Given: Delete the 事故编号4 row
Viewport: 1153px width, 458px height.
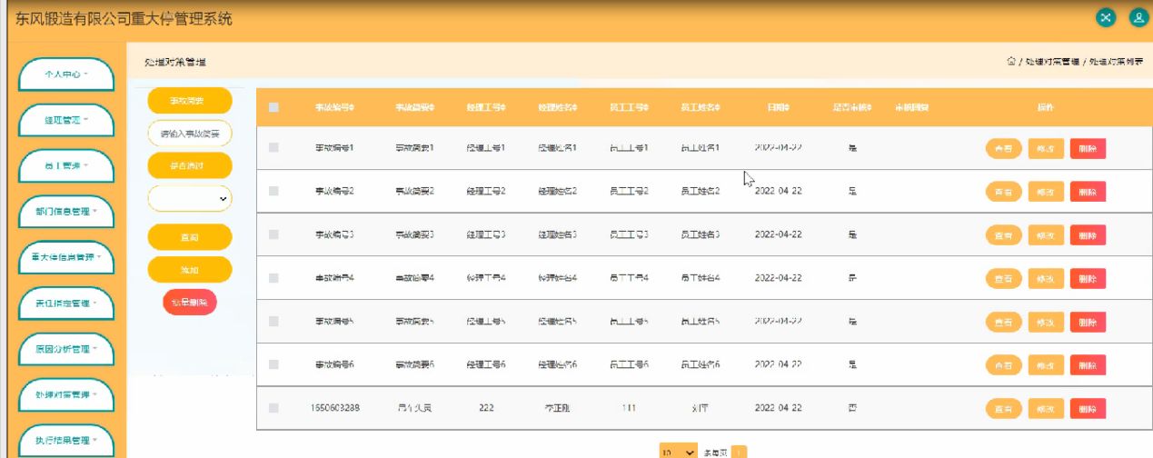Looking at the screenshot, I should pos(1088,278).
